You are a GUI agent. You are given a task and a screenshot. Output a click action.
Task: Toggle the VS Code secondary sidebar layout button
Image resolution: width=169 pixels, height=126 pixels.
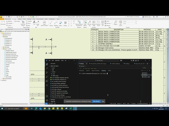tap(138, 61)
